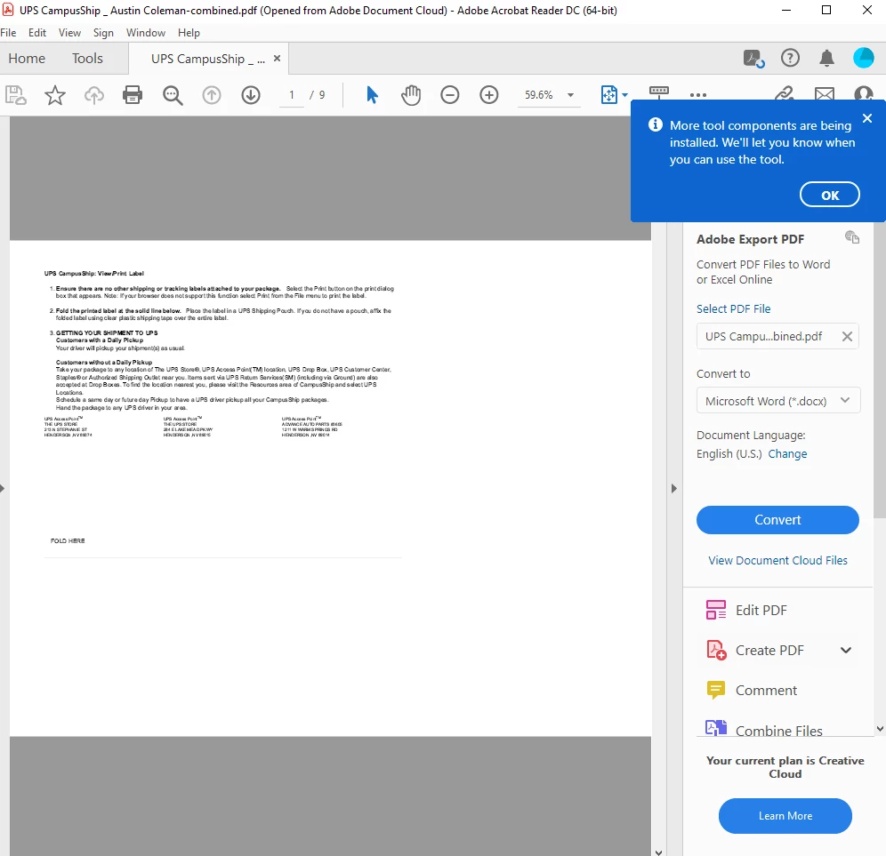Image resolution: width=886 pixels, height=856 pixels.
Task: Click the Save file icon
Action: 15,95
